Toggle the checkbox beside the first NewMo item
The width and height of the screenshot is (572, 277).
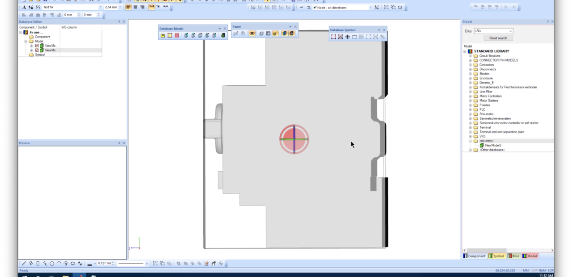point(37,46)
